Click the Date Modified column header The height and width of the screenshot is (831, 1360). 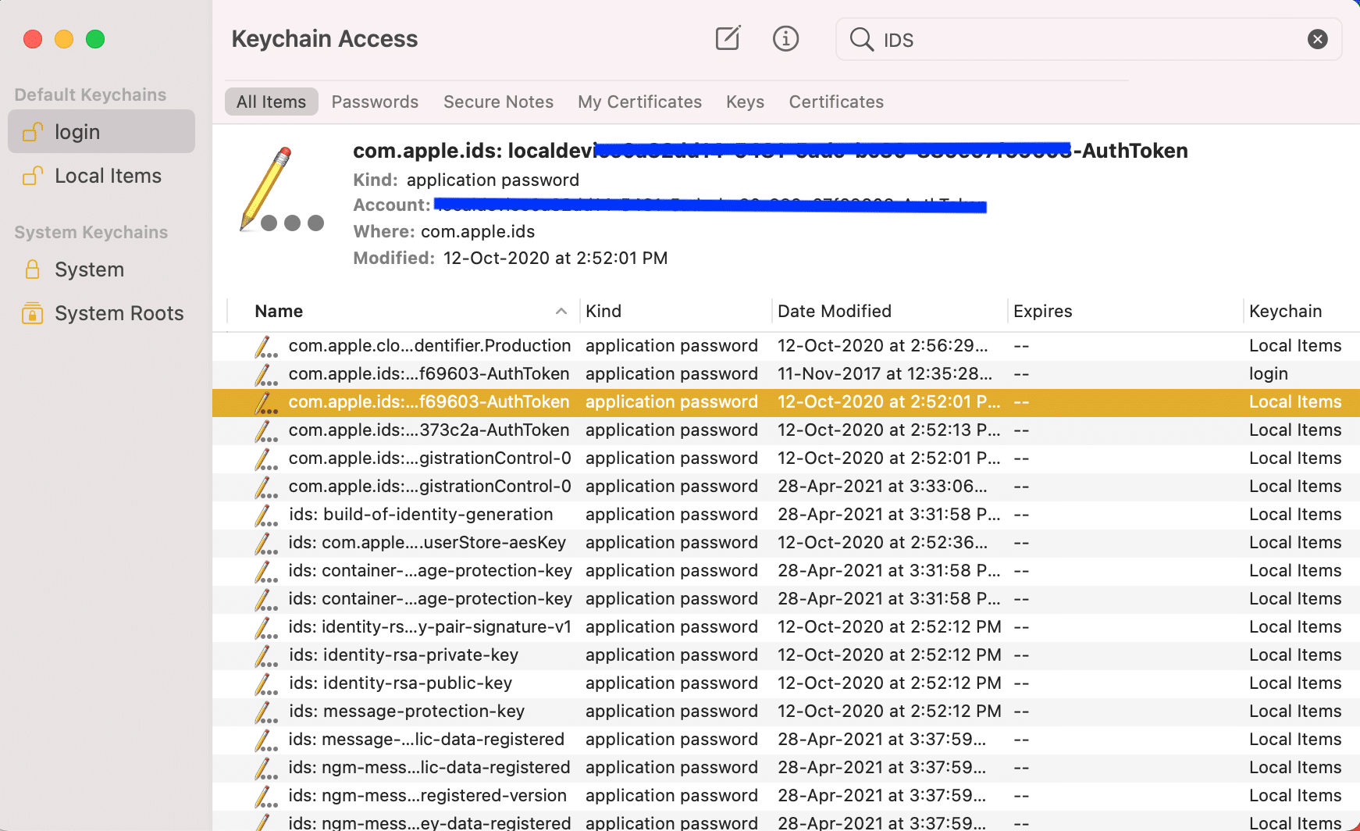835,311
